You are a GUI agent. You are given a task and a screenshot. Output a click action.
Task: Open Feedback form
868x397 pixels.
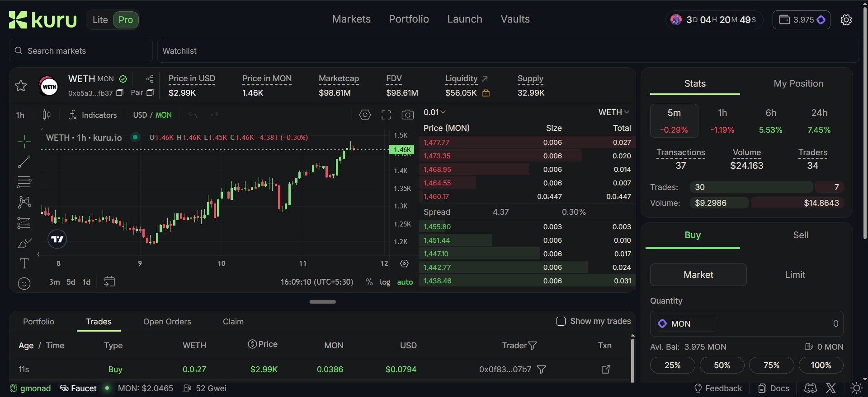pos(718,388)
